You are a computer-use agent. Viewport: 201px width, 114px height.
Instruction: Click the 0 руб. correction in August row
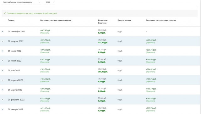point(120,41)
